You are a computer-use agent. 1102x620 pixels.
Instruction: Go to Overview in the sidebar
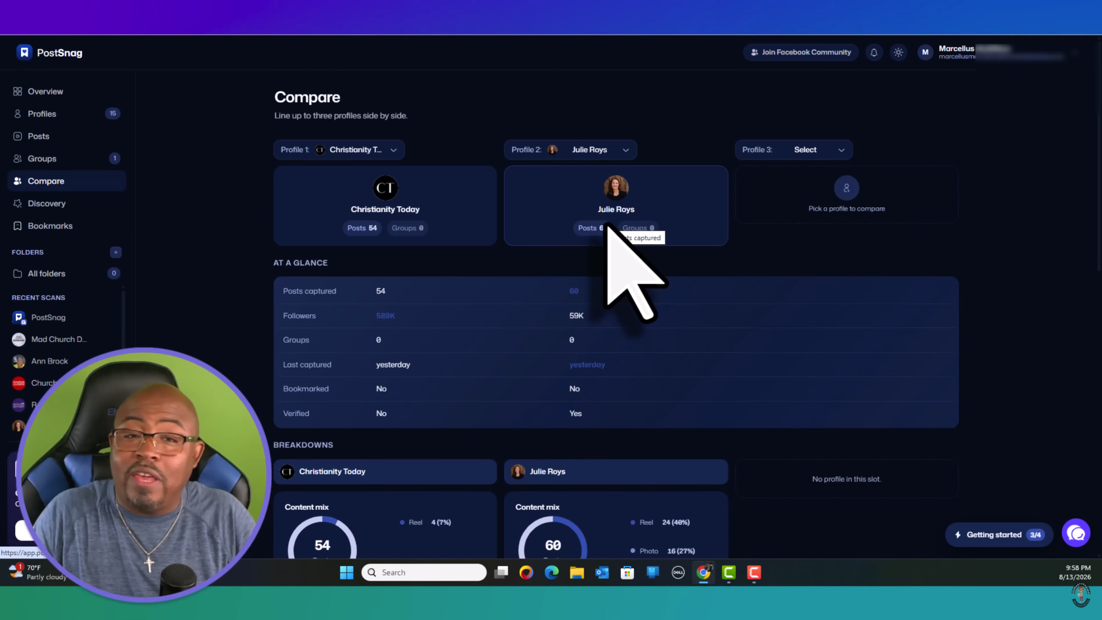pos(66,92)
